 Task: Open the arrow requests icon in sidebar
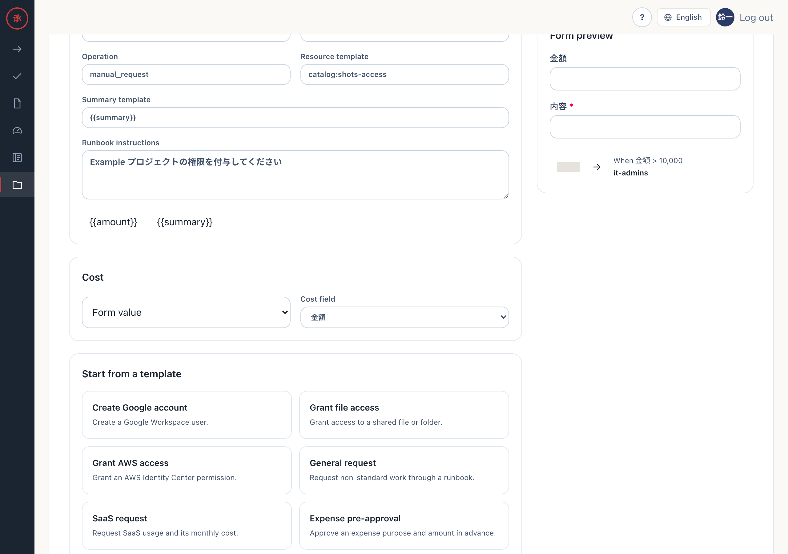click(17, 50)
